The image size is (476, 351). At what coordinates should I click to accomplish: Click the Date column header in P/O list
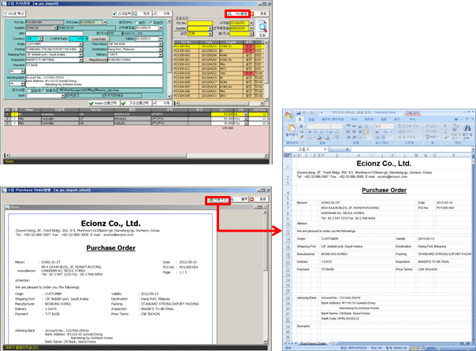(209, 42)
